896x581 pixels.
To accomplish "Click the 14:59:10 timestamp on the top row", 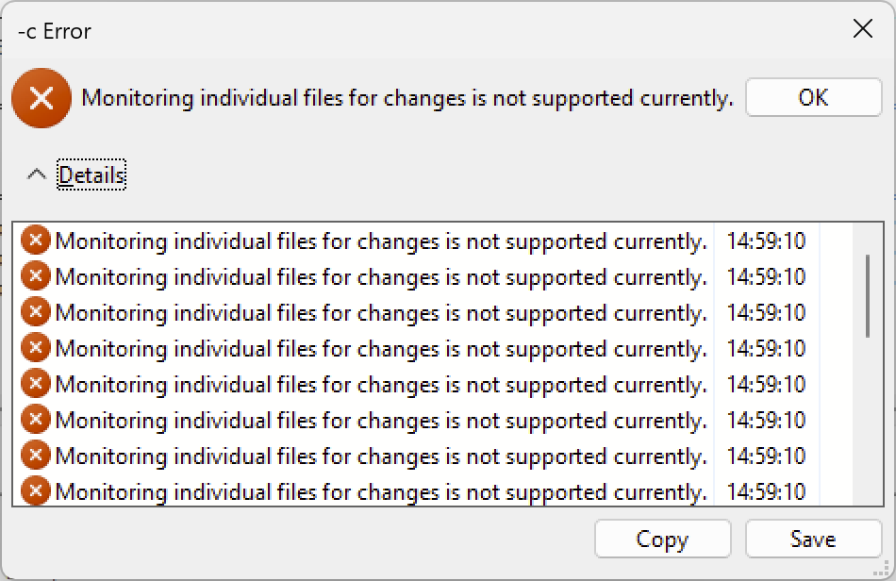I will coord(769,241).
